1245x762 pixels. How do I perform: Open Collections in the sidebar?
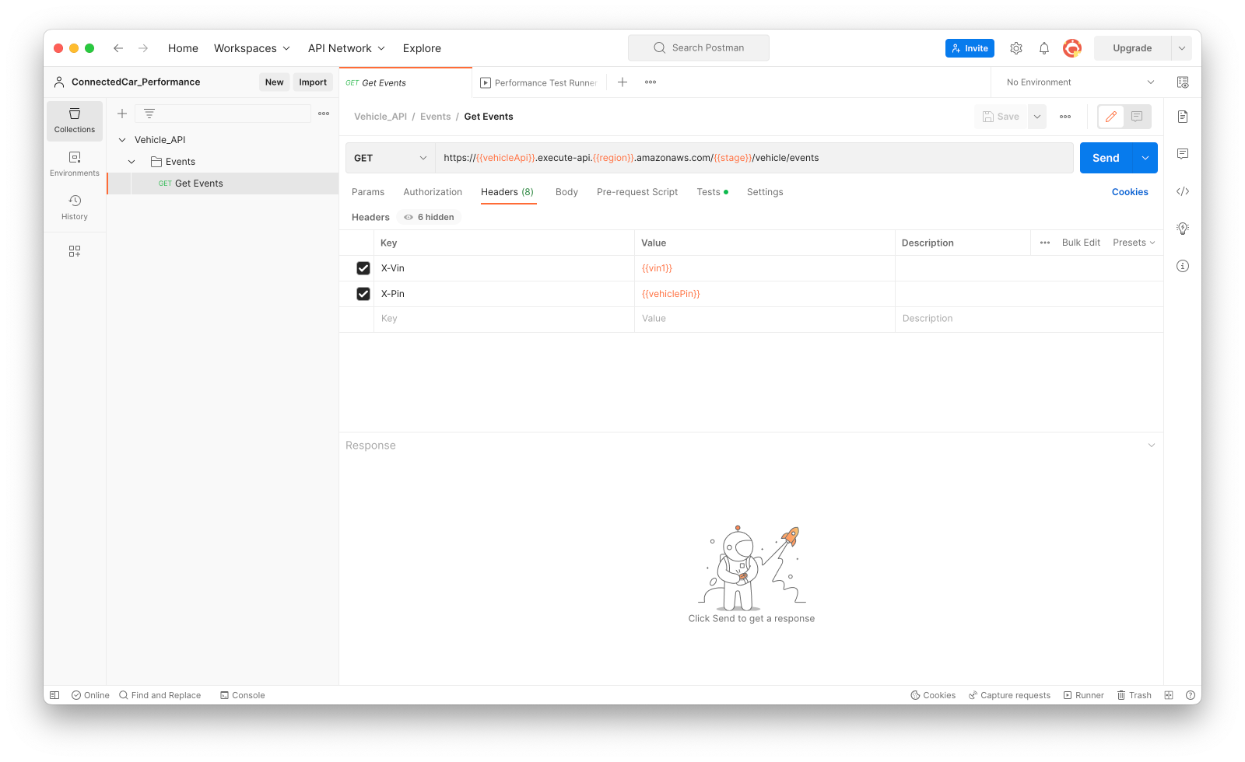(75, 121)
